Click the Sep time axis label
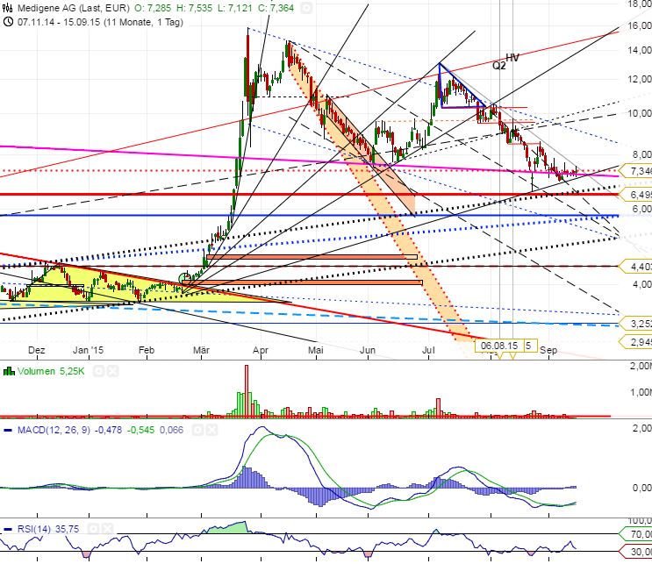This screenshot has height=564, width=652. click(548, 350)
